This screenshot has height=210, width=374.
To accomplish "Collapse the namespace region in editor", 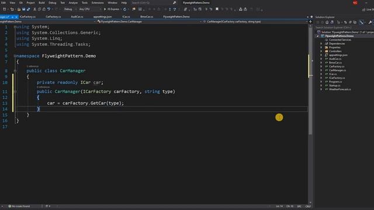I will [15, 56].
